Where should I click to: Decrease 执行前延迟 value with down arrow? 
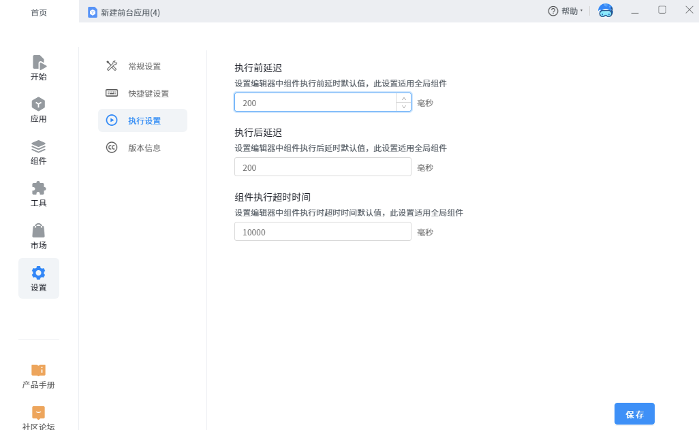coord(404,107)
